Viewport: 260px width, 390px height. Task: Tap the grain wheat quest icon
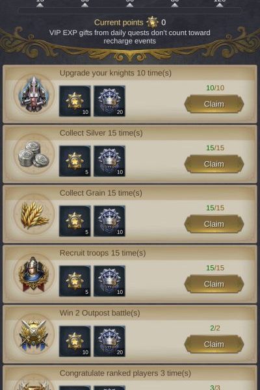point(34,214)
